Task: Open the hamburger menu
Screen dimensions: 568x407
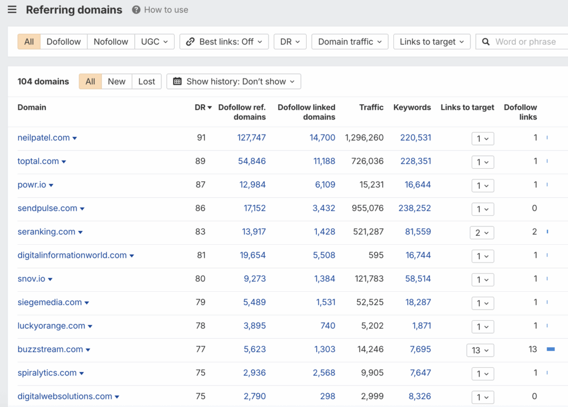Action: point(12,9)
